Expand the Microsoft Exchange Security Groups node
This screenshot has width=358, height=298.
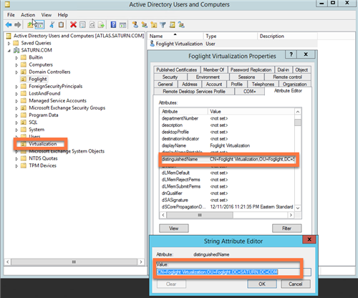pos(16,108)
